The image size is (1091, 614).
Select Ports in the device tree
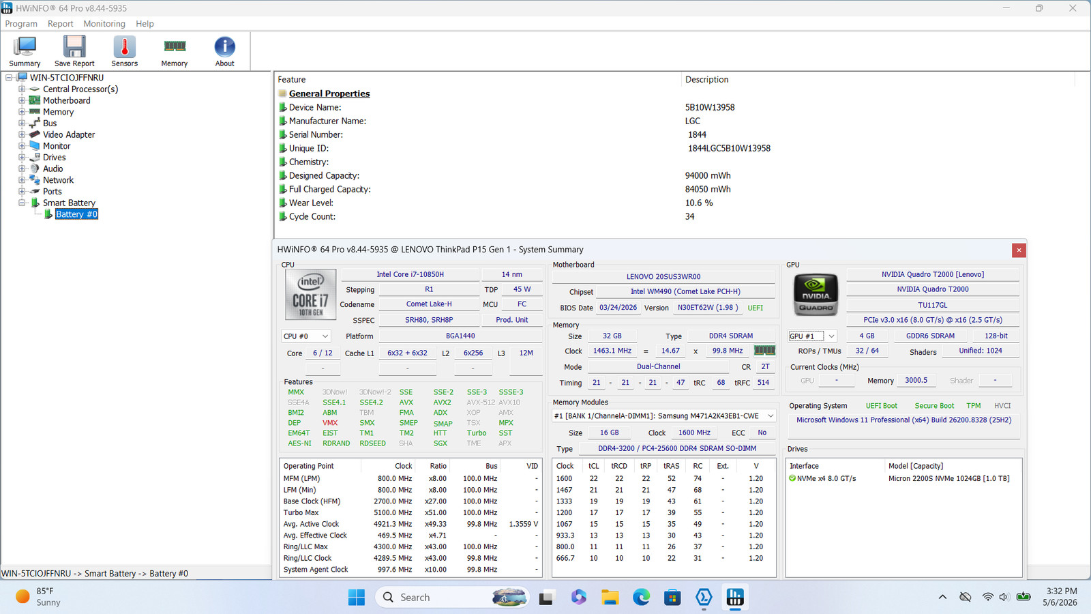(53, 192)
